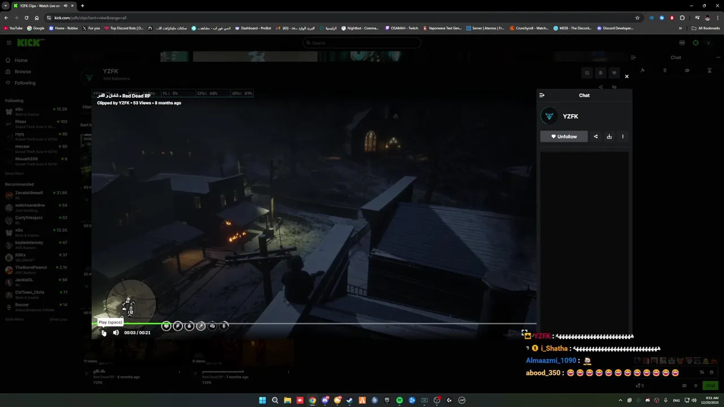Go to Home in the sidebar

(35, 60)
